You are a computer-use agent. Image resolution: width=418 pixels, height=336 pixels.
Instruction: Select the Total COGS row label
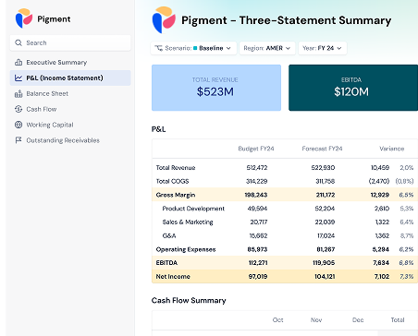(x=172, y=181)
